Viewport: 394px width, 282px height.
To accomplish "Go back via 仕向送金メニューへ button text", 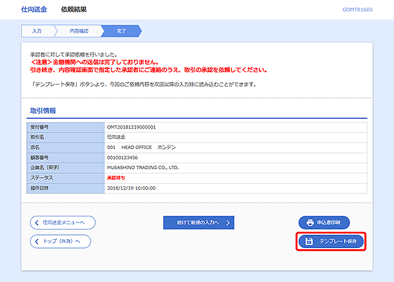I will (65, 222).
